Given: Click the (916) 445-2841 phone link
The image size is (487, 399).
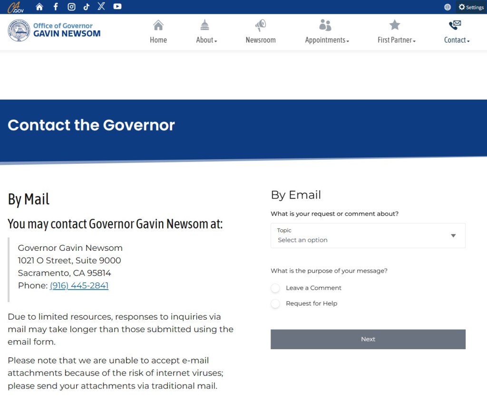Looking at the screenshot, I should [79, 285].
